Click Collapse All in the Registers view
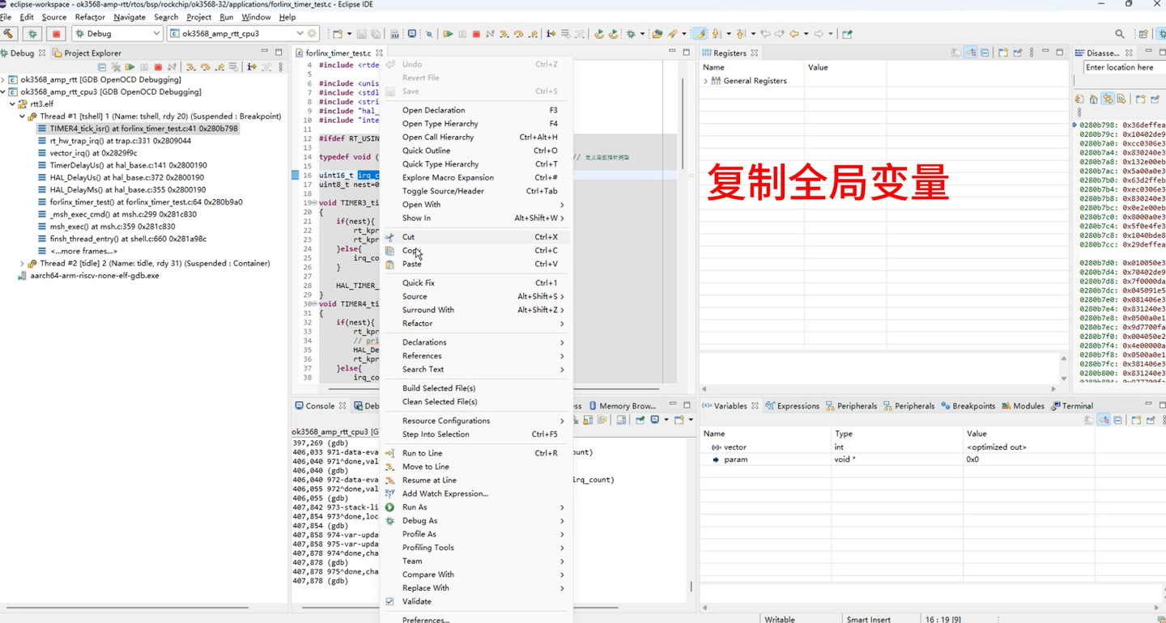Viewport: 1166px width, 623px height. [x=985, y=53]
